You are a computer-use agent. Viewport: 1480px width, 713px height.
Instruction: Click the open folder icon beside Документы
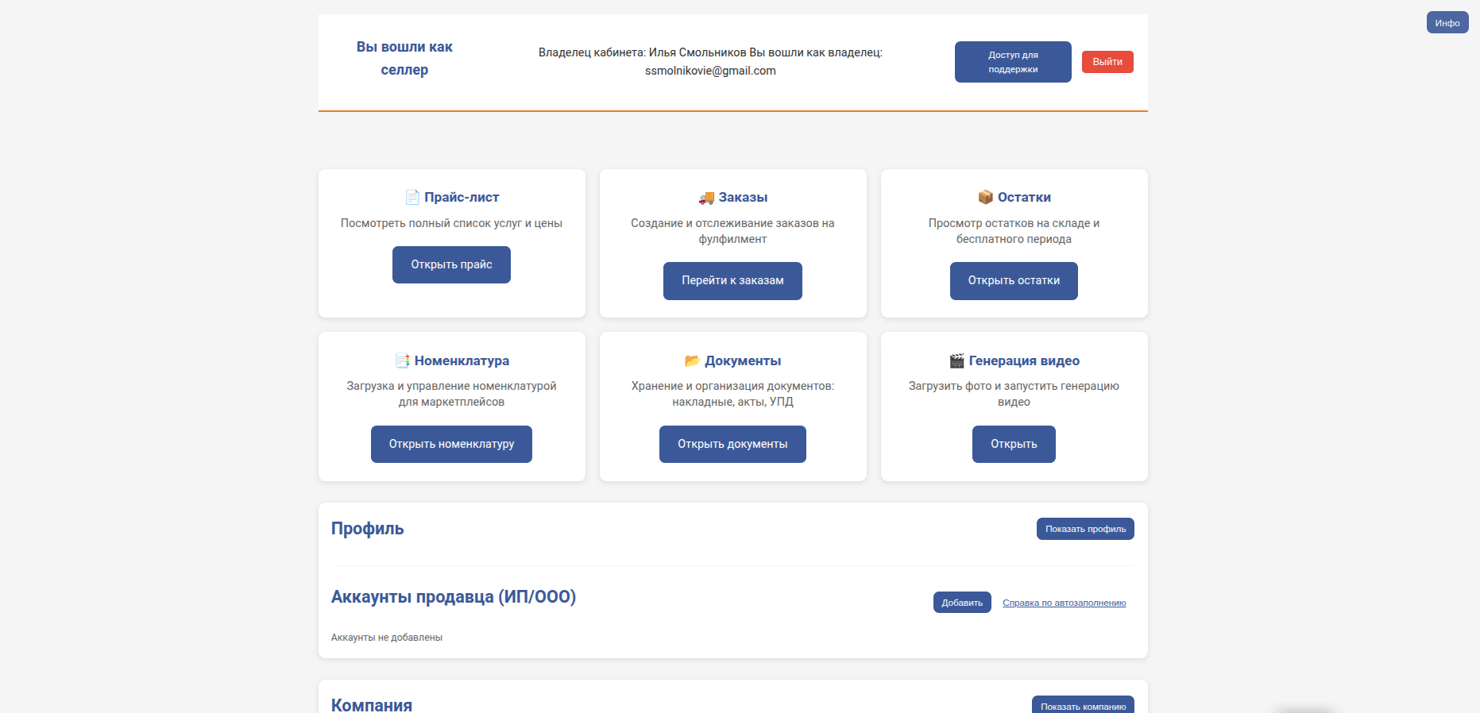tap(692, 360)
